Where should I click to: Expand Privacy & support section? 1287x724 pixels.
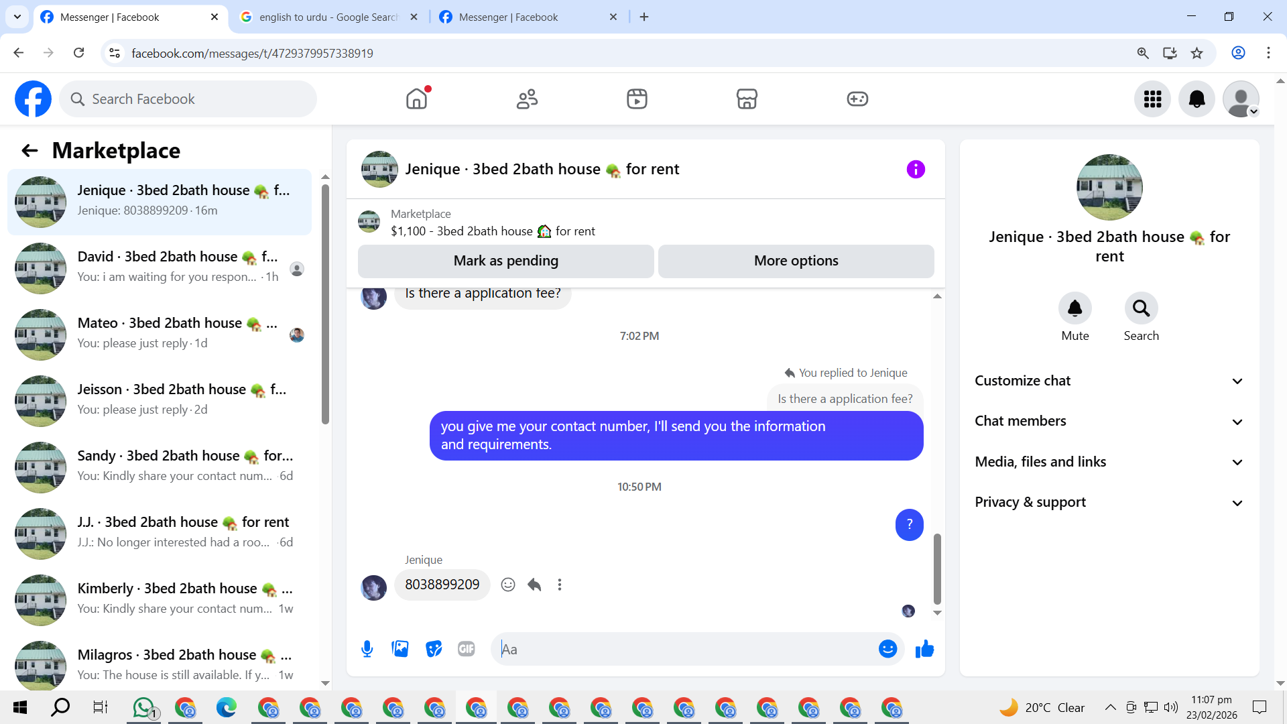coord(1109,502)
